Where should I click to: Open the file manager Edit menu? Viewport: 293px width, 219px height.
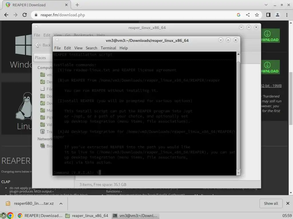tap(47, 35)
